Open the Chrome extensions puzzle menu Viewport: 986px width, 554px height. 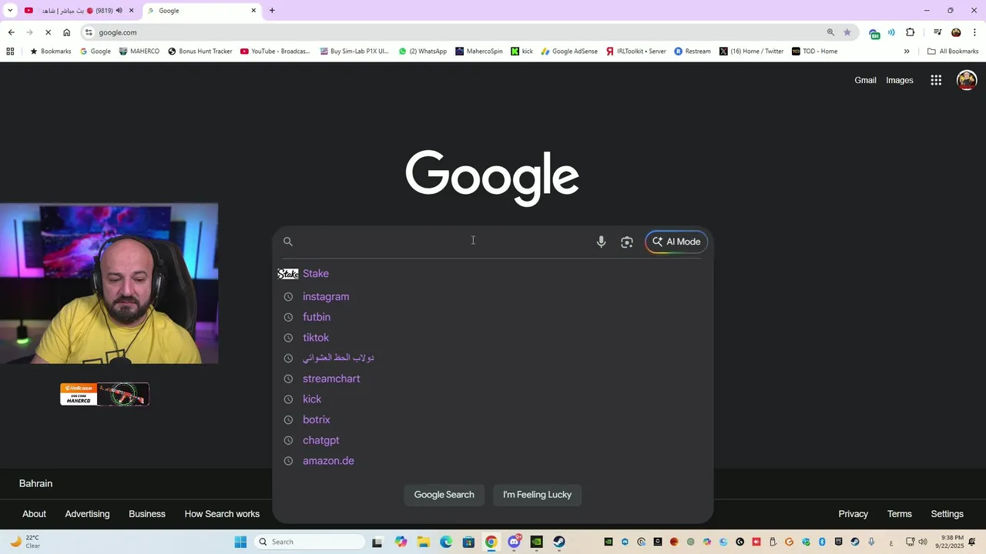911,32
